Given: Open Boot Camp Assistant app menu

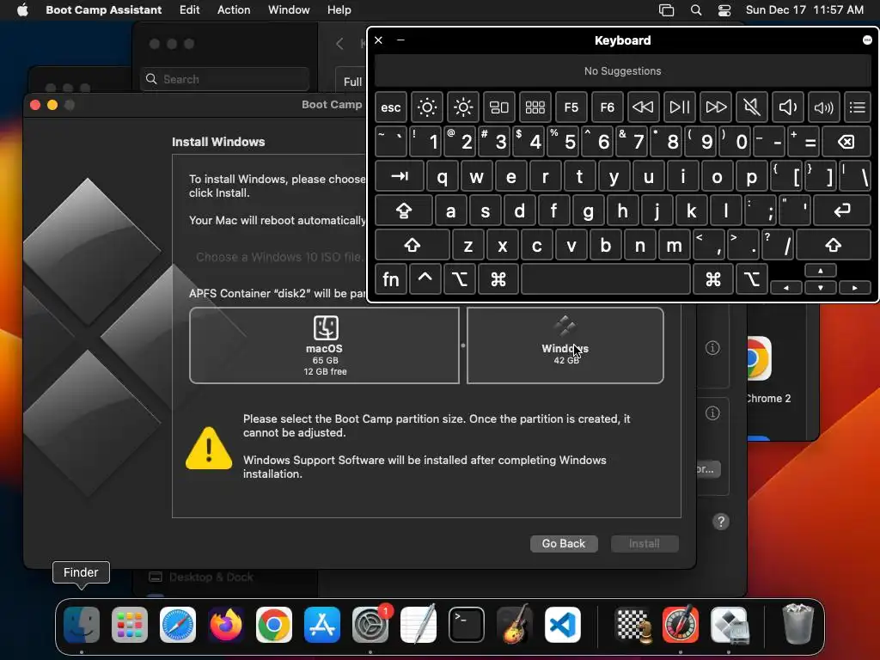Looking at the screenshot, I should (x=103, y=9).
